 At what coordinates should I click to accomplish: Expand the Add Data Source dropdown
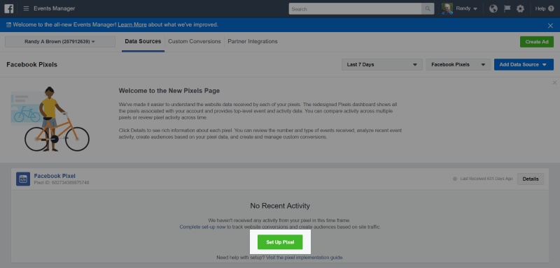[524, 64]
